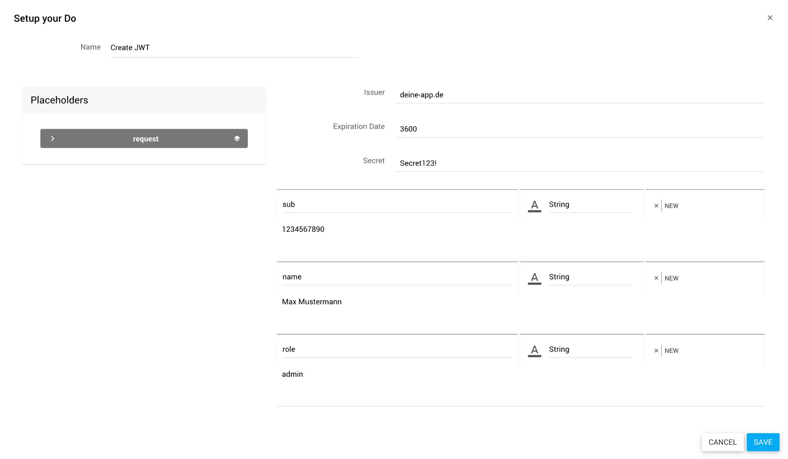Remove the role claim with X icon

[x=656, y=351]
